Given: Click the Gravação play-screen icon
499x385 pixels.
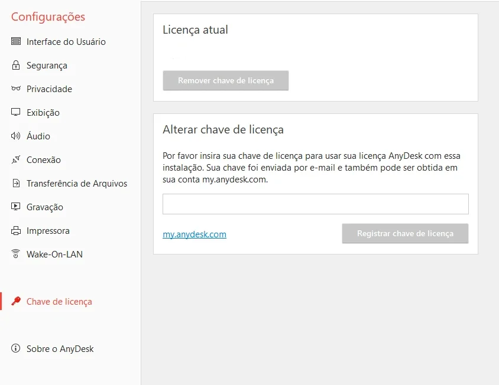Looking at the screenshot, I should coord(15,206).
